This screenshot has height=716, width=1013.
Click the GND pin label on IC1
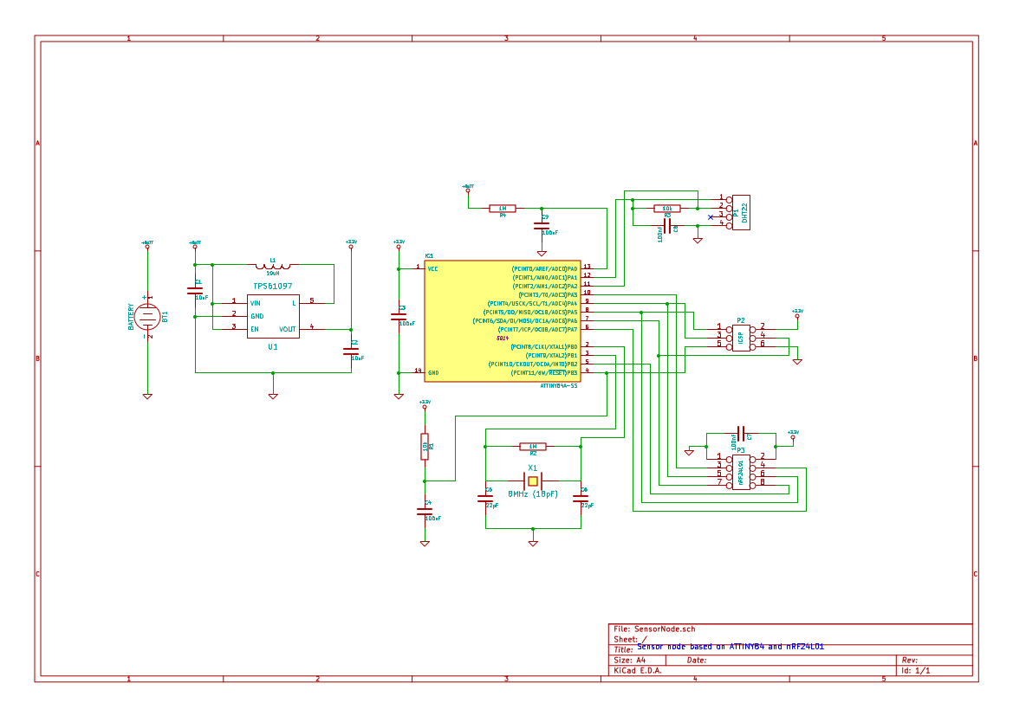(x=433, y=373)
